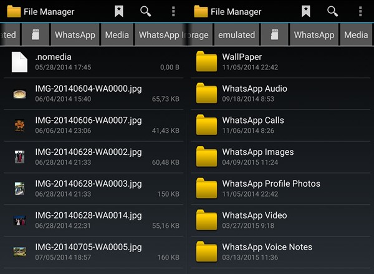Open thumbnail of IMG-20140628-WA0014.jpg
374x274 pixels.
tap(19, 220)
